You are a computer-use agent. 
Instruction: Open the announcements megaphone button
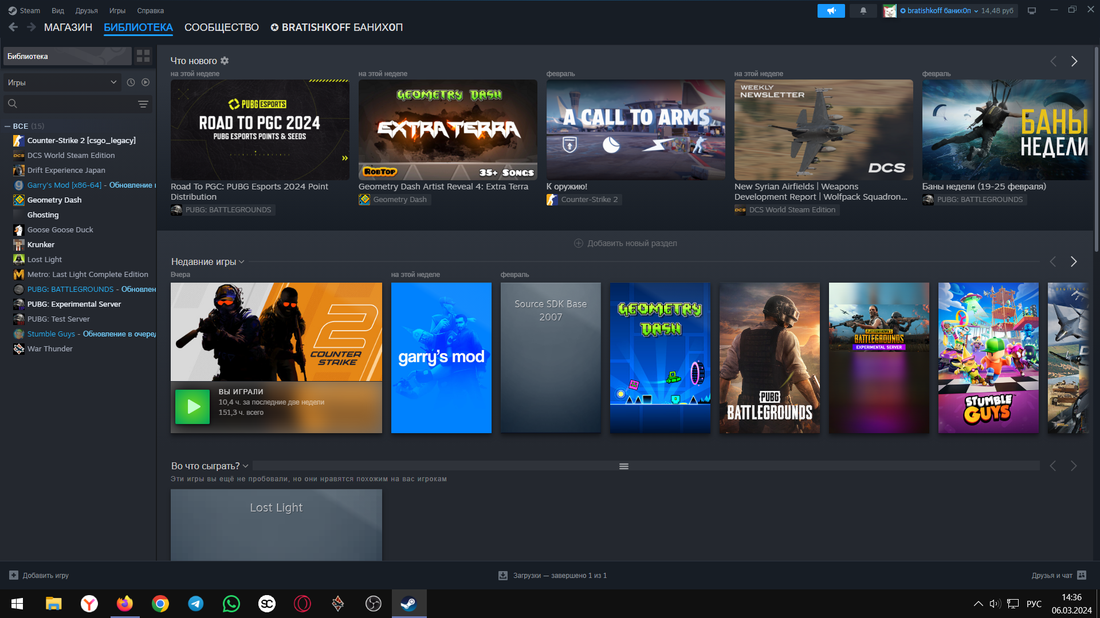[831, 10]
